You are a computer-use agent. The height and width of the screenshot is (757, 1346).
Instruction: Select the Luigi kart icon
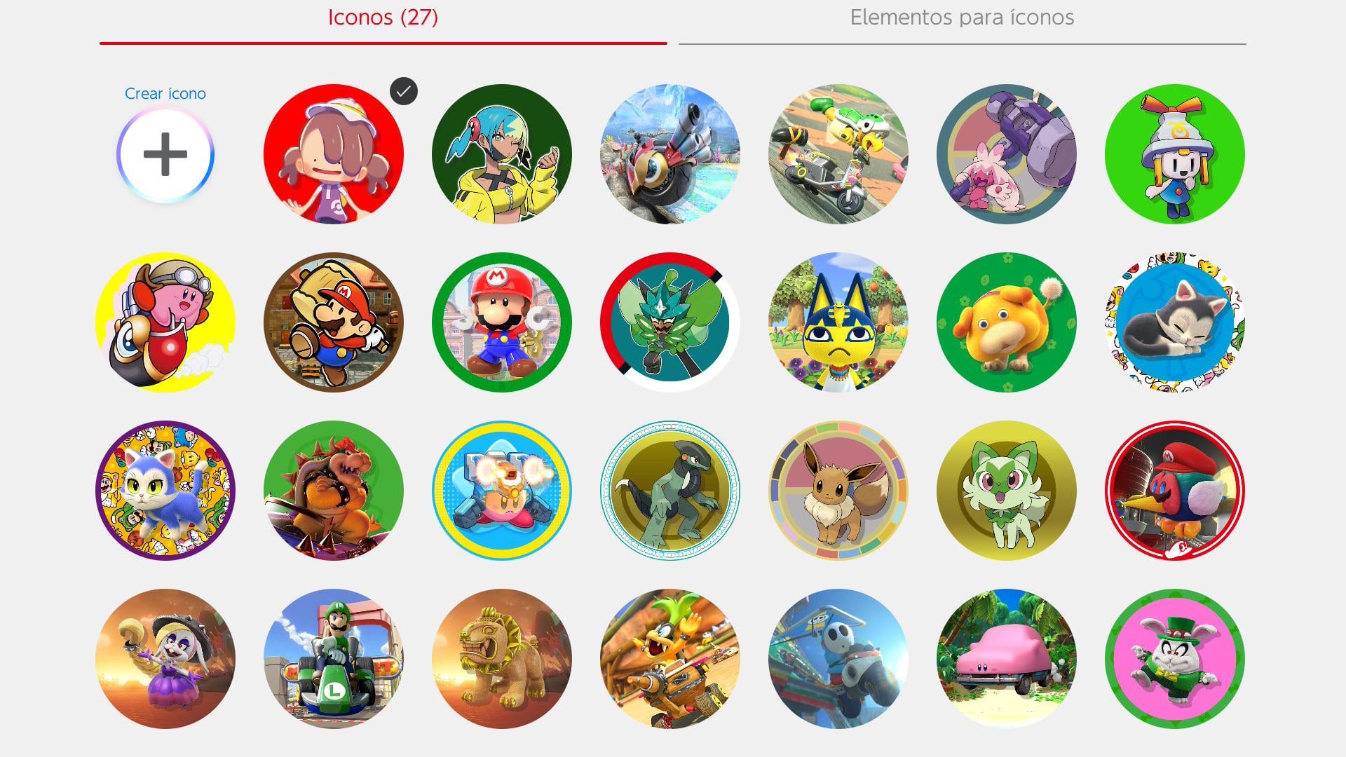coord(334,659)
